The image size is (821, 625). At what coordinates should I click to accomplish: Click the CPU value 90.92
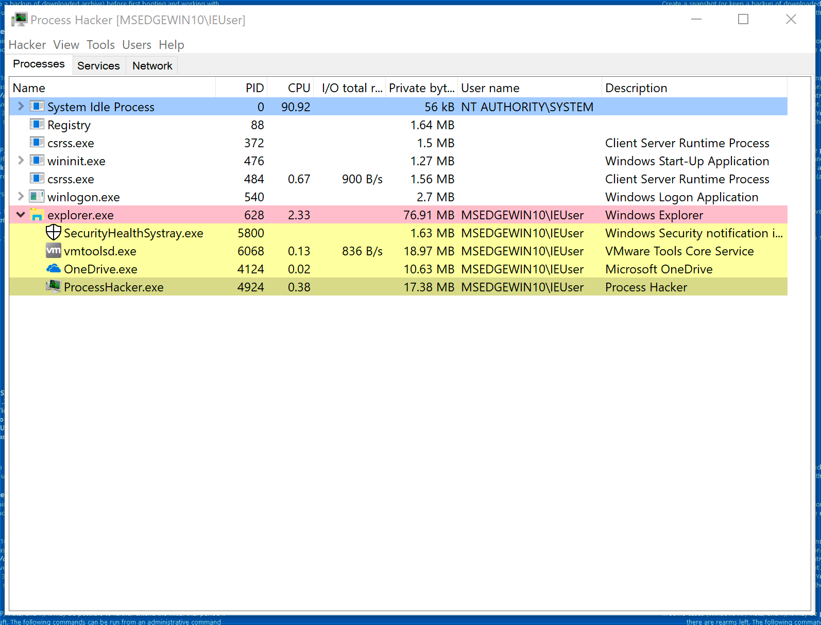(296, 107)
